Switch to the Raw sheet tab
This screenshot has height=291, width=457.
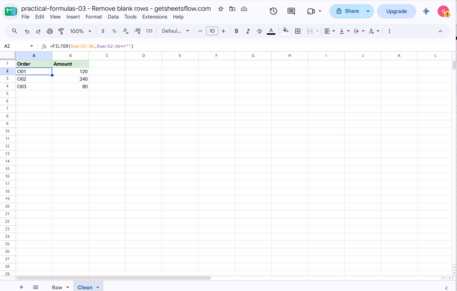point(60,287)
